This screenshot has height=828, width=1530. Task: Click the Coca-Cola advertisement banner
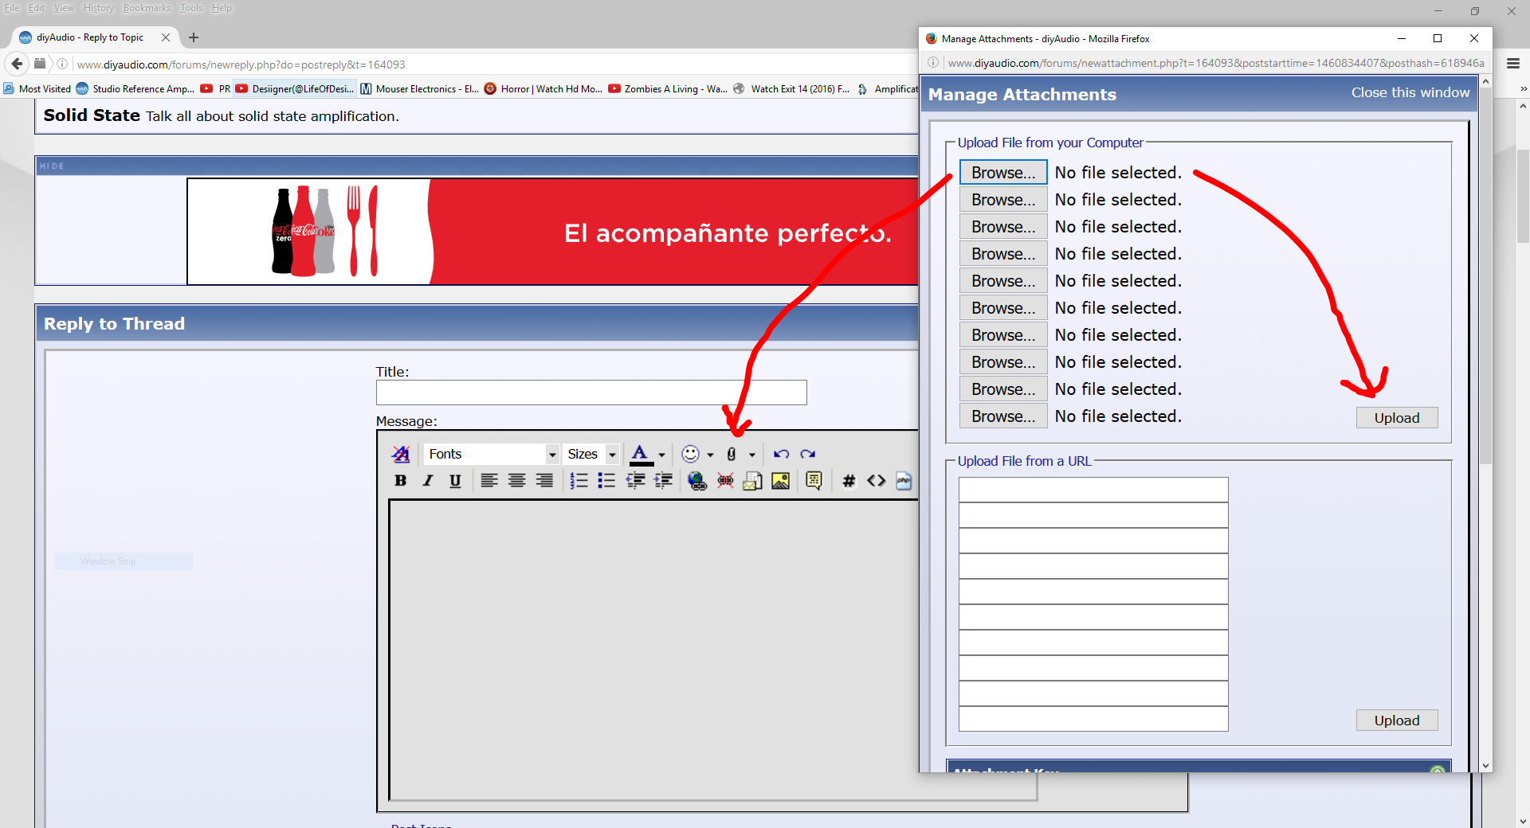pos(553,232)
